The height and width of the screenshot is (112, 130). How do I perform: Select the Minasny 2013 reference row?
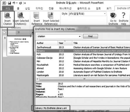(x=83, y=51)
